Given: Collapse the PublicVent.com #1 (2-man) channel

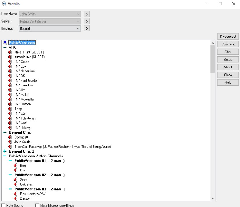Looking at the screenshot, I should tap(10, 161).
